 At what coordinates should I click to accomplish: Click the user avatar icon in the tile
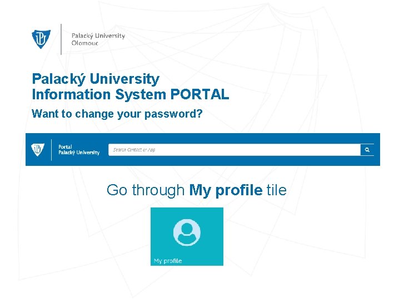tap(187, 232)
